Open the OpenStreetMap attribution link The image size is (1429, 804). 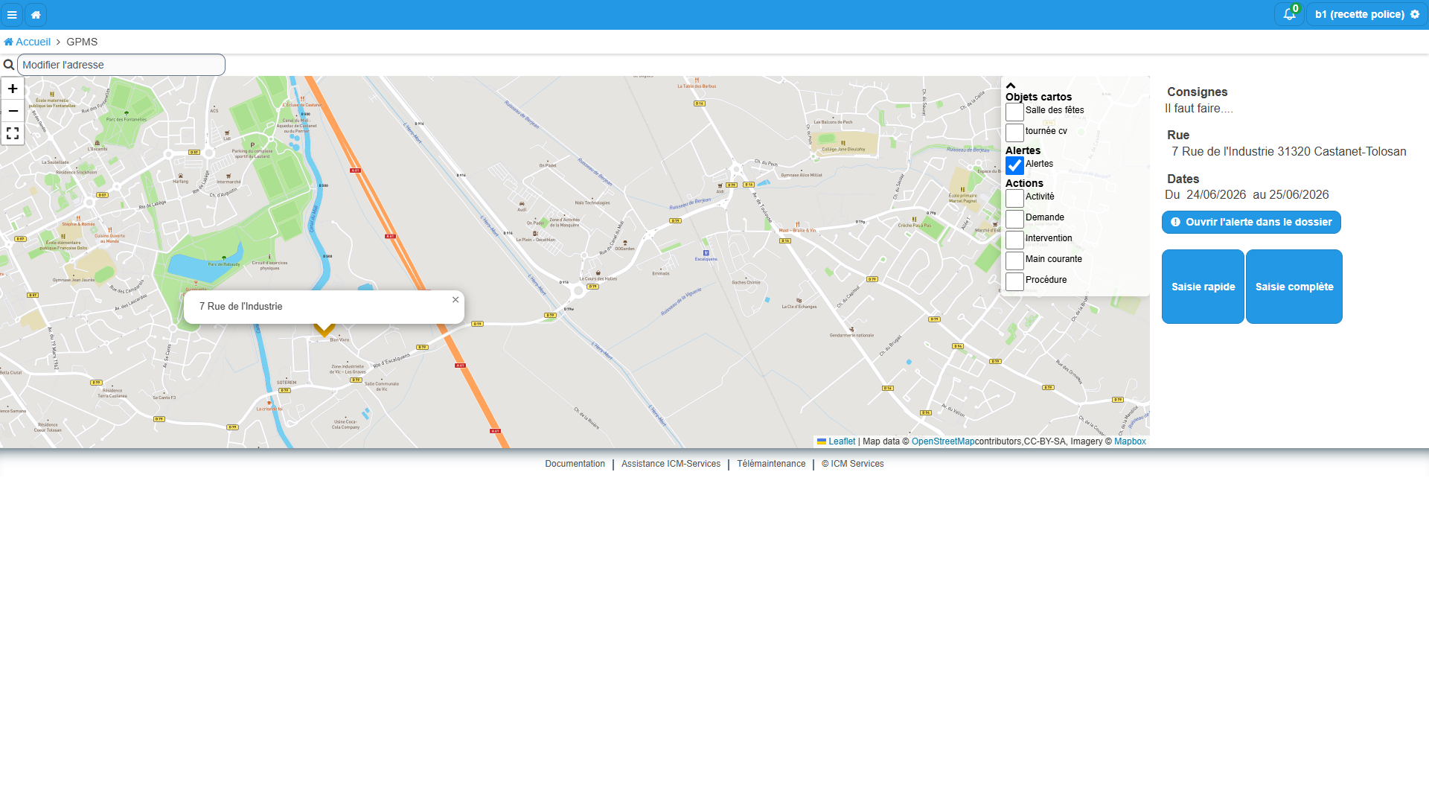pyautogui.click(x=943, y=441)
